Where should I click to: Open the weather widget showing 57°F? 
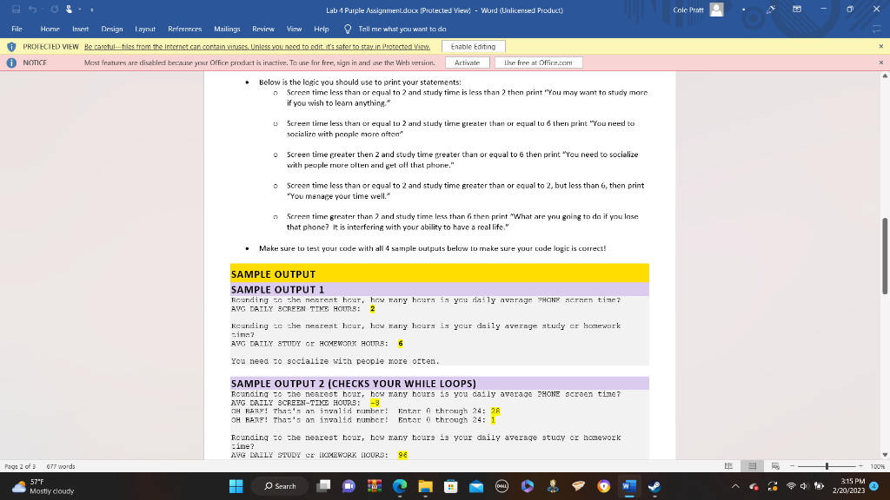point(44,486)
